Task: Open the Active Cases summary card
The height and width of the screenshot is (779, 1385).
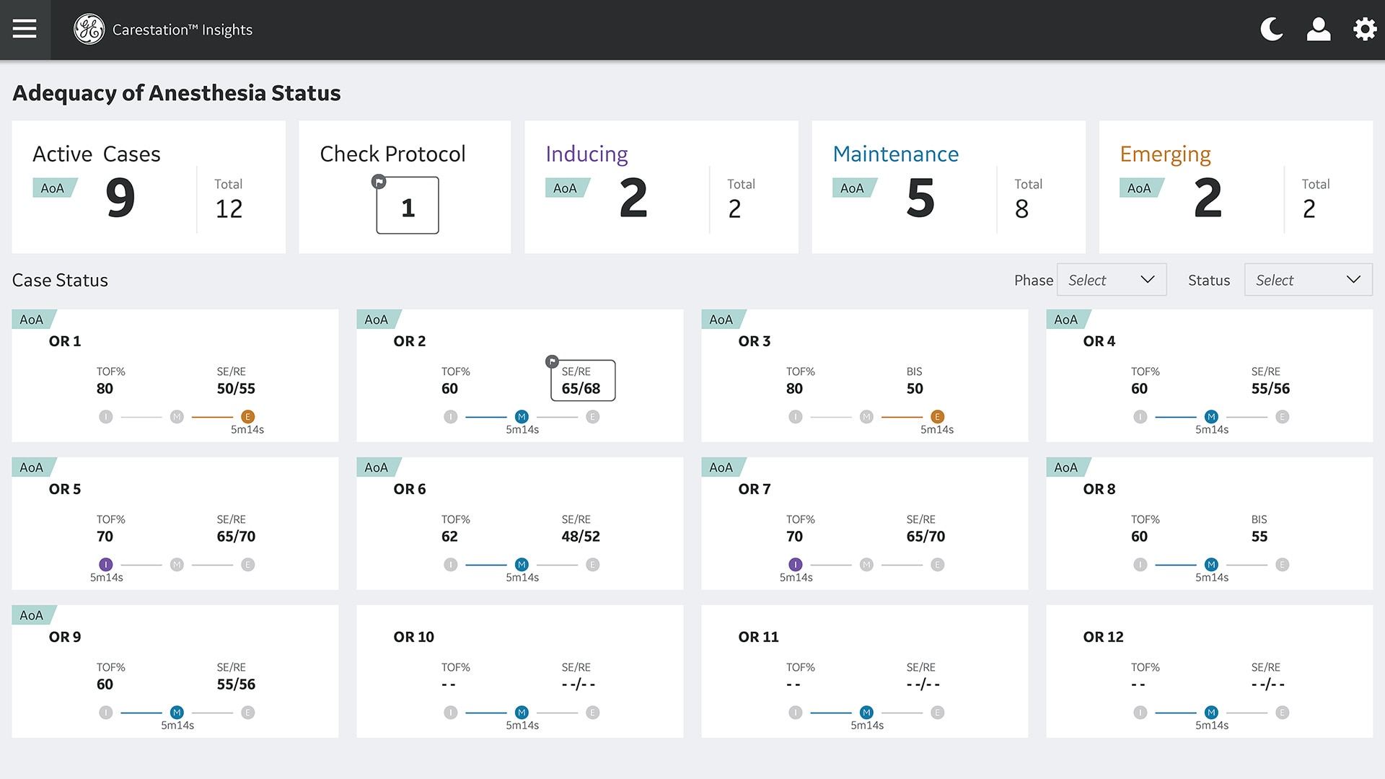Action: point(149,187)
